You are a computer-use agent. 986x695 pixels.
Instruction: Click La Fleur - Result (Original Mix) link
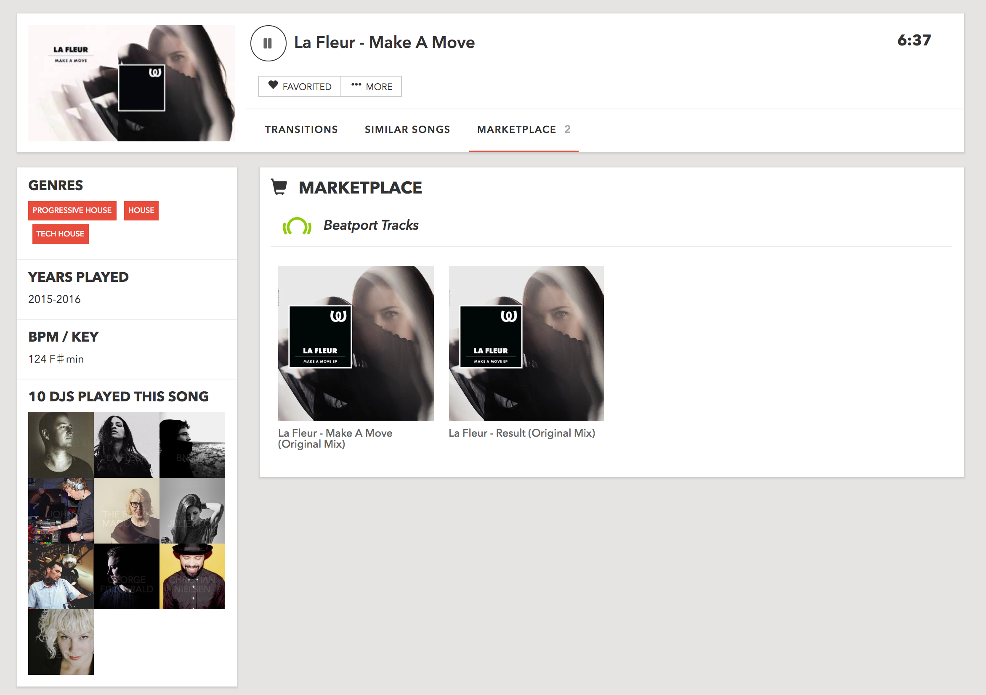pos(521,433)
